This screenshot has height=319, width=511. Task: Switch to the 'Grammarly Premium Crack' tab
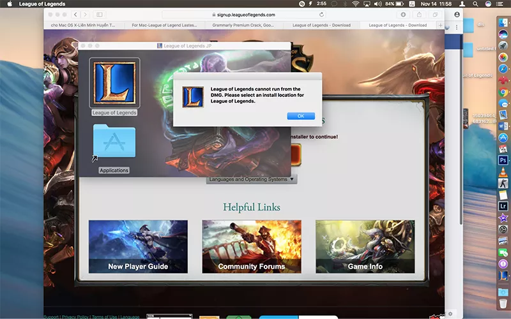243,25
